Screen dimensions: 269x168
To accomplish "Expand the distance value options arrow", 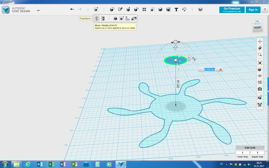I will click(x=220, y=70).
